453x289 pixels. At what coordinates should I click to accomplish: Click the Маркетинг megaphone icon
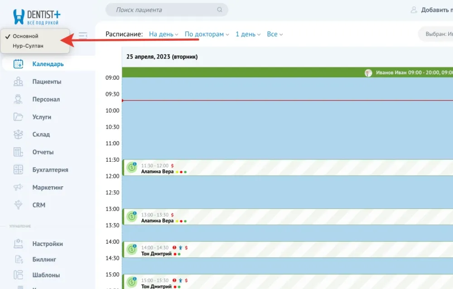click(x=18, y=187)
